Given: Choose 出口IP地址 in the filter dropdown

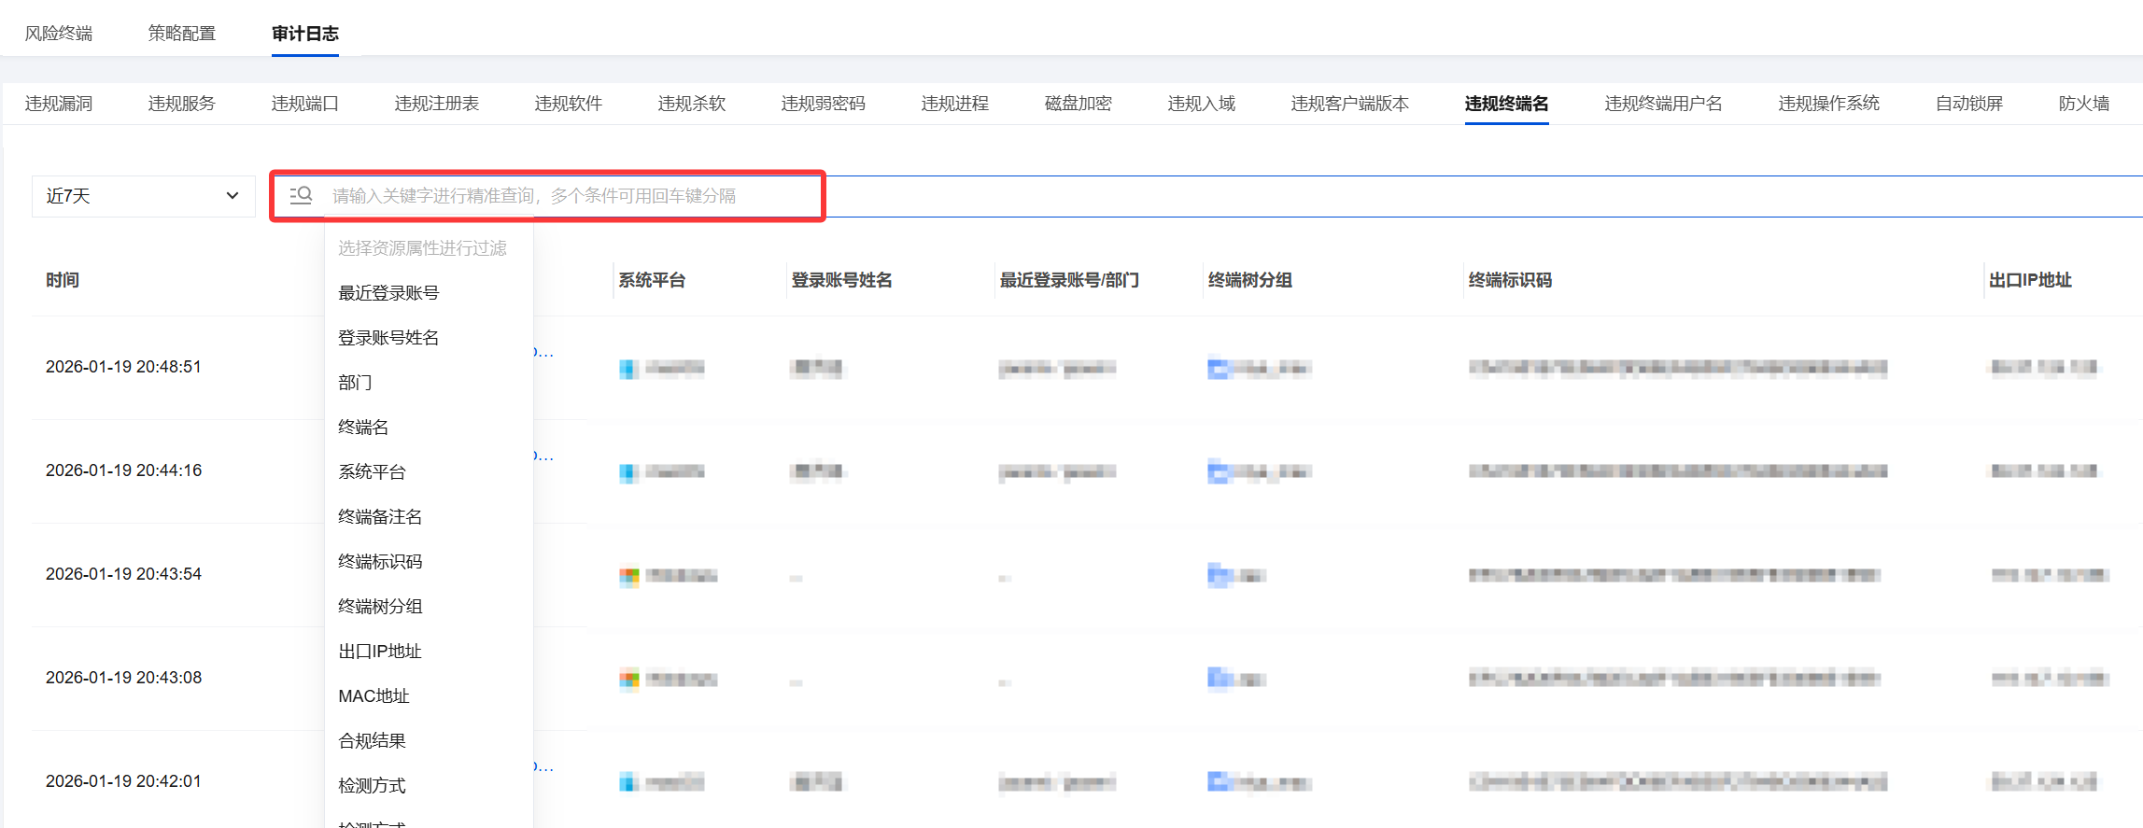Looking at the screenshot, I should [380, 652].
